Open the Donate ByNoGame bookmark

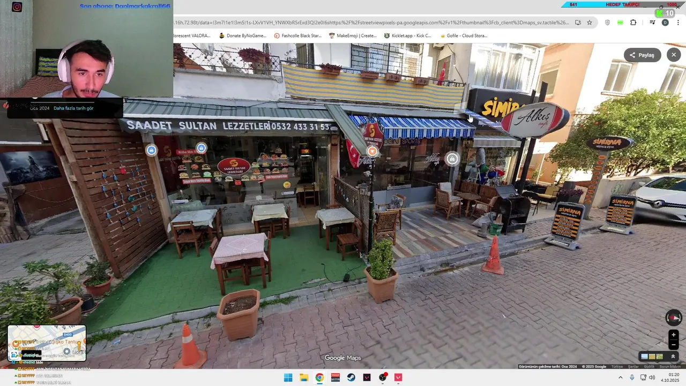tap(242, 36)
